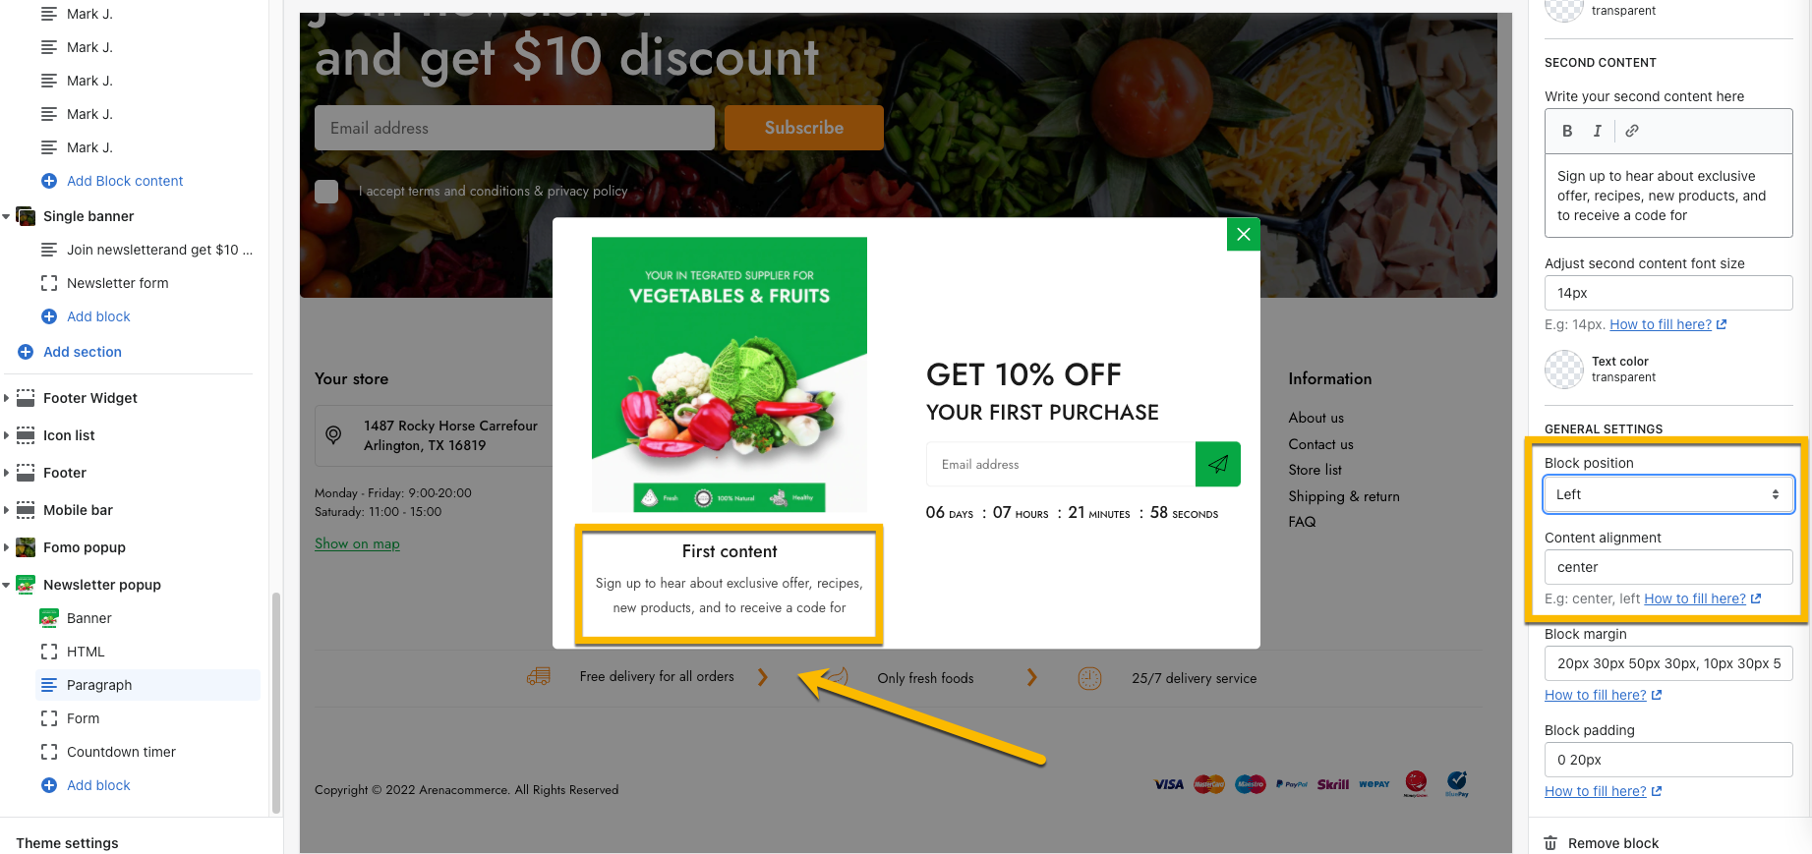This screenshot has width=1812, height=854.
Task: Click the green paper-plane send button
Action: pyautogui.click(x=1218, y=464)
